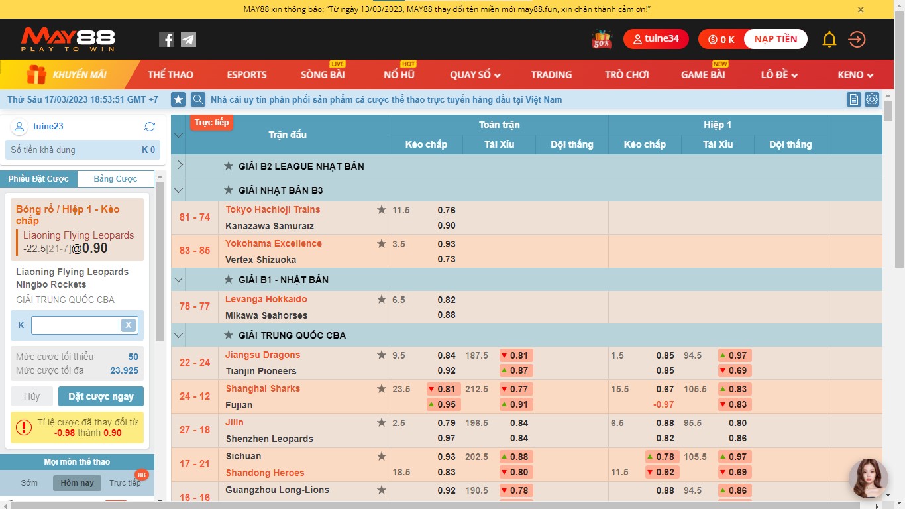Click the notification bell icon
The image size is (905, 509).
[829, 40]
